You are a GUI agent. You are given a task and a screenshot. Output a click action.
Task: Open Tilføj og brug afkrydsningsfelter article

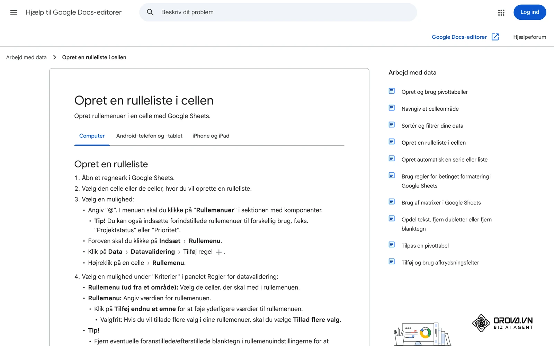tap(440, 263)
